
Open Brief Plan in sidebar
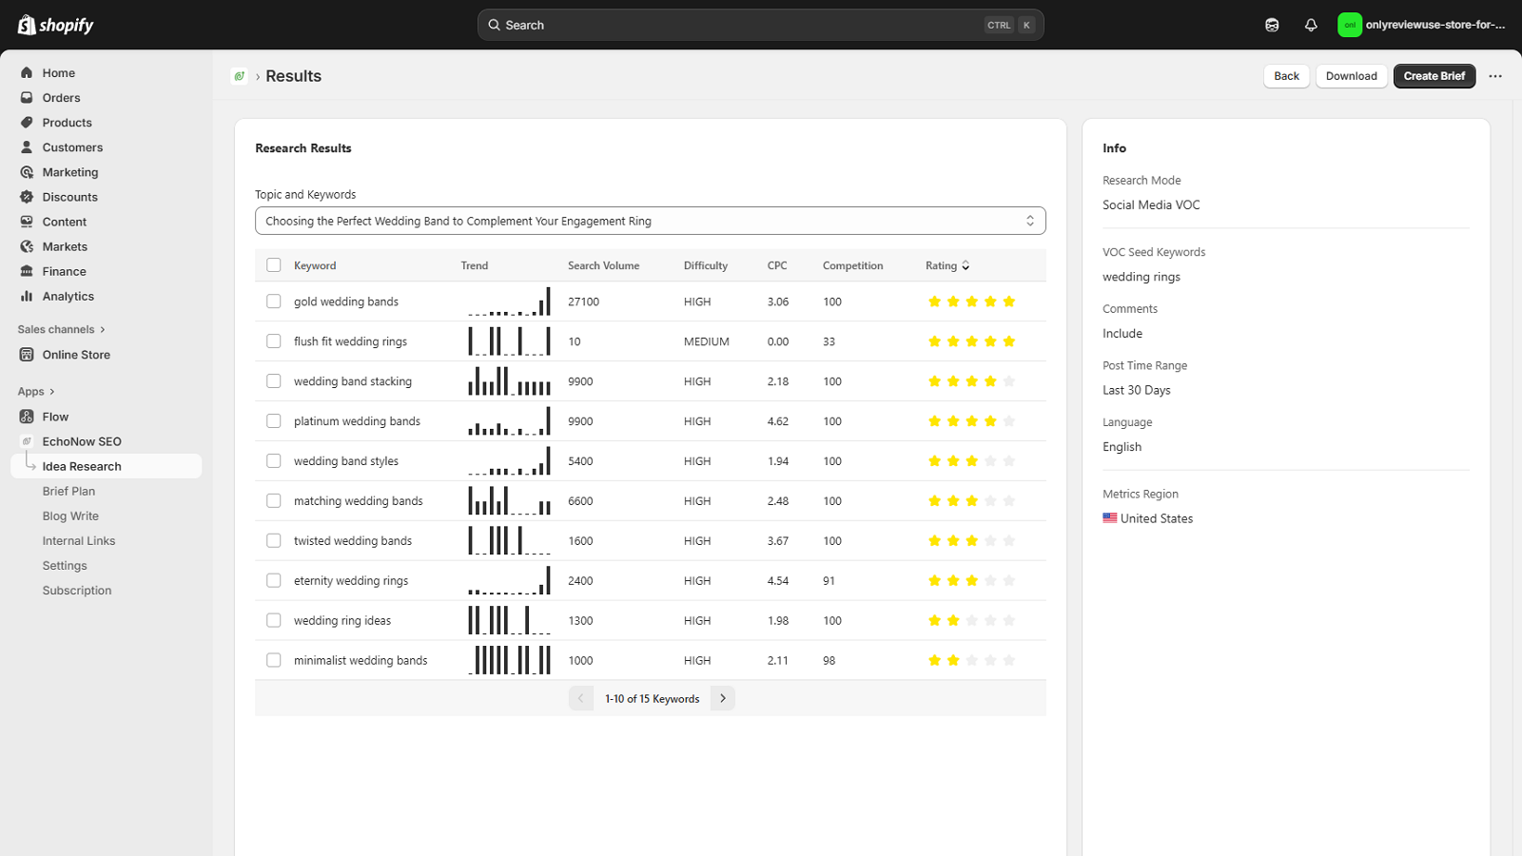68,492
